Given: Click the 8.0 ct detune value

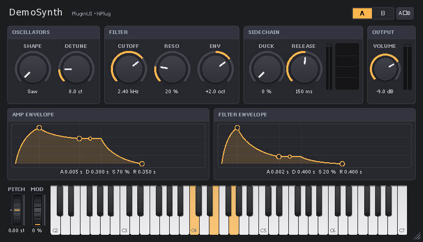Looking at the screenshot, I should click(x=75, y=92).
